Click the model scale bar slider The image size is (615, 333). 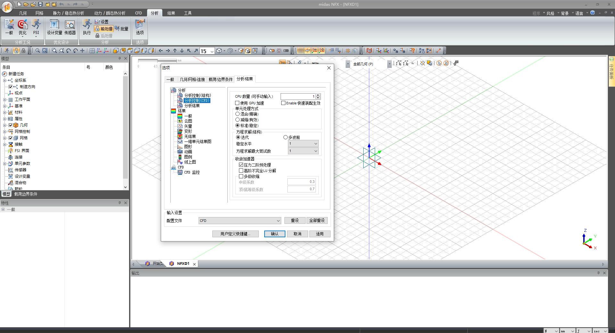[157, 61]
